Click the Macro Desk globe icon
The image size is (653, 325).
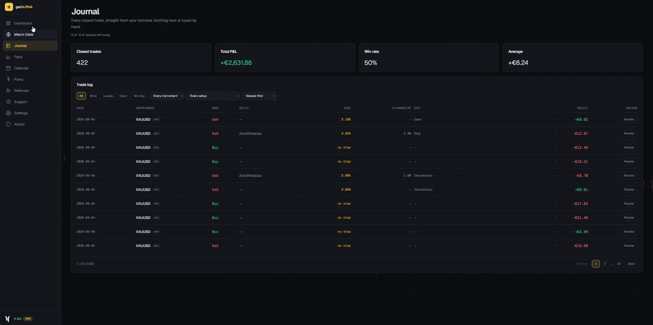click(x=8, y=35)
